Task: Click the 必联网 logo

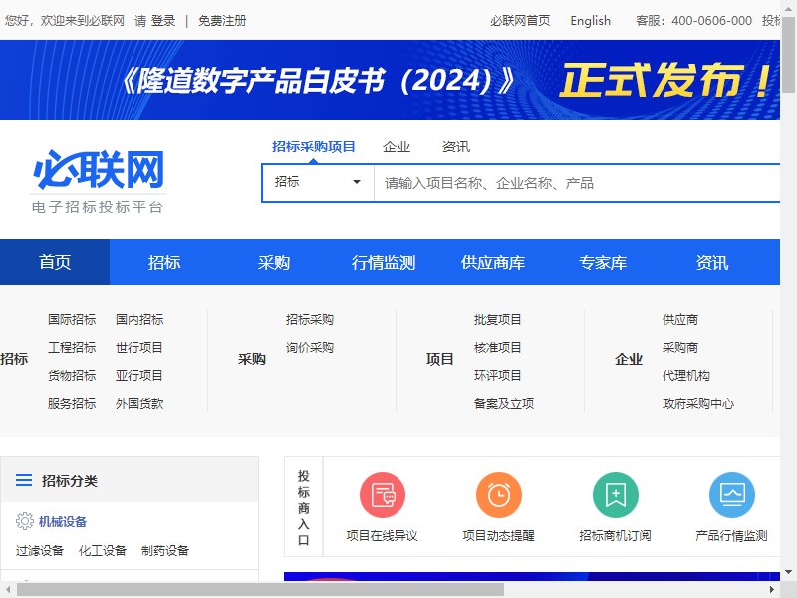Action: (98, 180)
